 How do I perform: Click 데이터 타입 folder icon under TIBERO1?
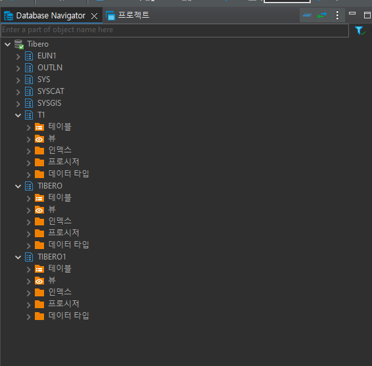point(39,316)
